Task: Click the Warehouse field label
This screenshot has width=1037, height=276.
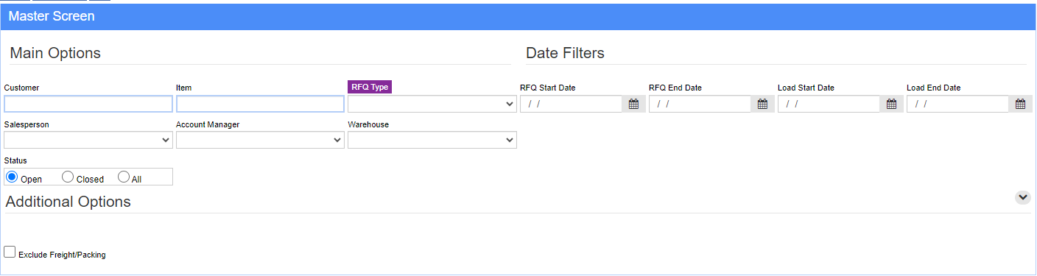Action: (368, 124)
